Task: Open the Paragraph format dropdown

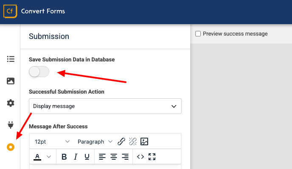Action: click(95, 141)
